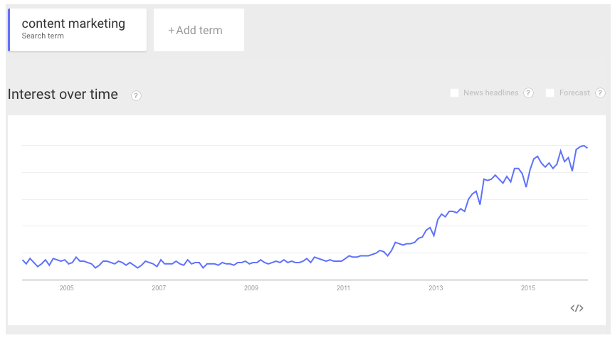
Task: Click the 2011 label on the time axis
Action: point(343,288)
